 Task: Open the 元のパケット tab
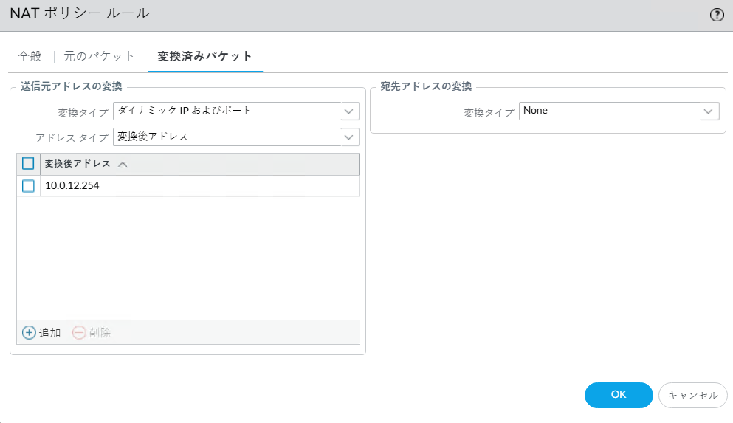click(x=100, y=56)
